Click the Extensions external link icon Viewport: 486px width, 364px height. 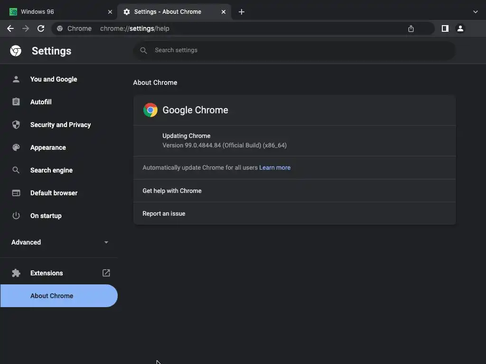pyautogui.click(x=106, y=273)
